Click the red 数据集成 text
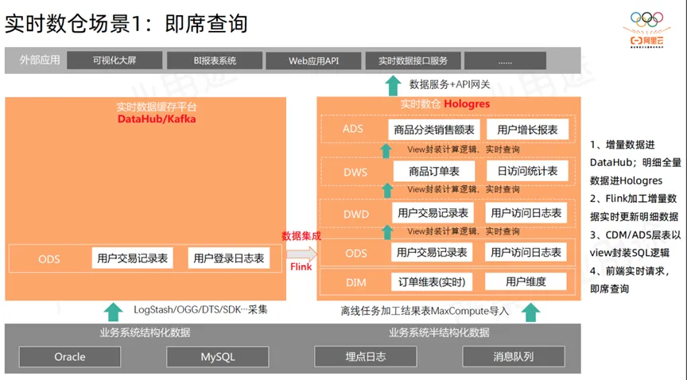 (x=301, y=236)
